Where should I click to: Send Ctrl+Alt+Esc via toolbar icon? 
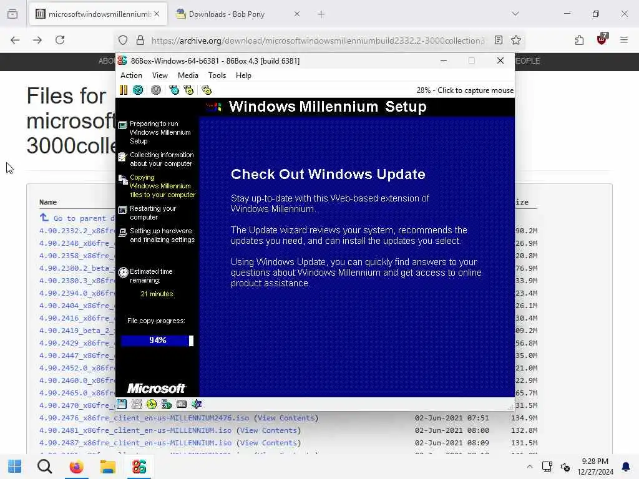188,90
